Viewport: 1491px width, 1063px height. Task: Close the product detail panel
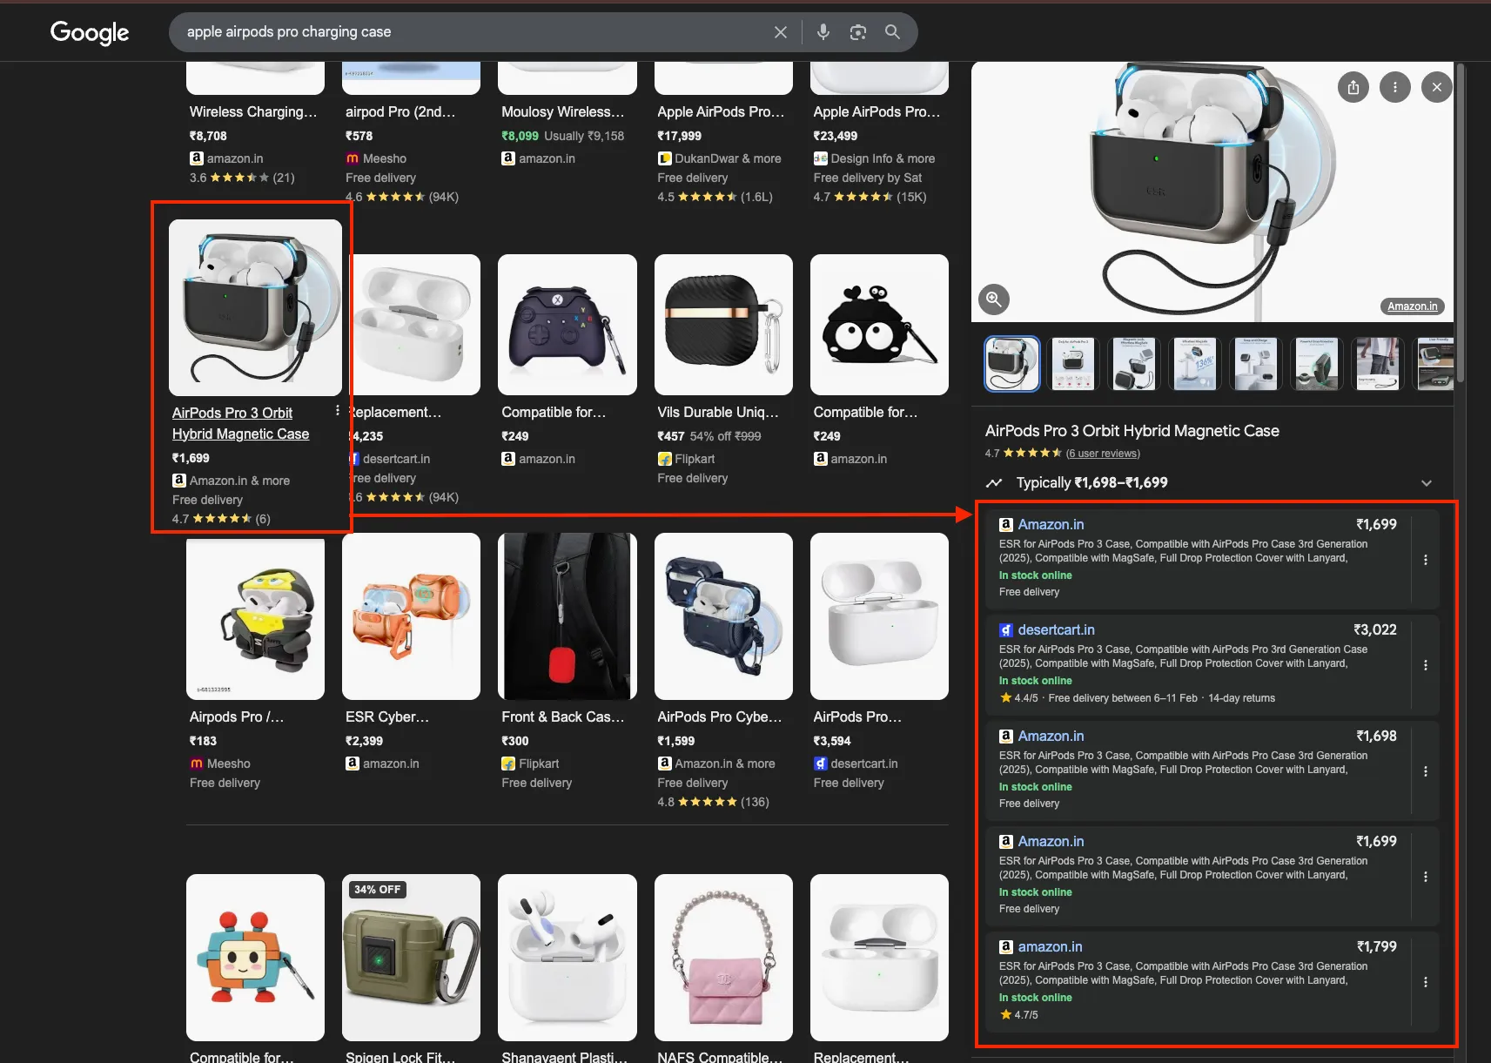(1437, 87)
